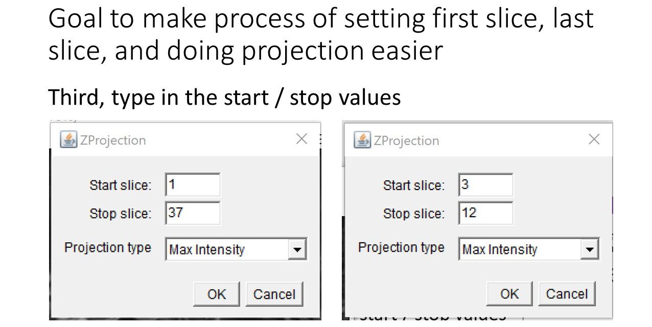Click the Start slice field containing 1
This screenshot has height=327, width=652.
click(193, 184)
